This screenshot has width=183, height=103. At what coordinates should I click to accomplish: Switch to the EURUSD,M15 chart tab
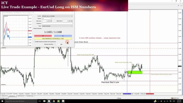(x=12, y=96)
